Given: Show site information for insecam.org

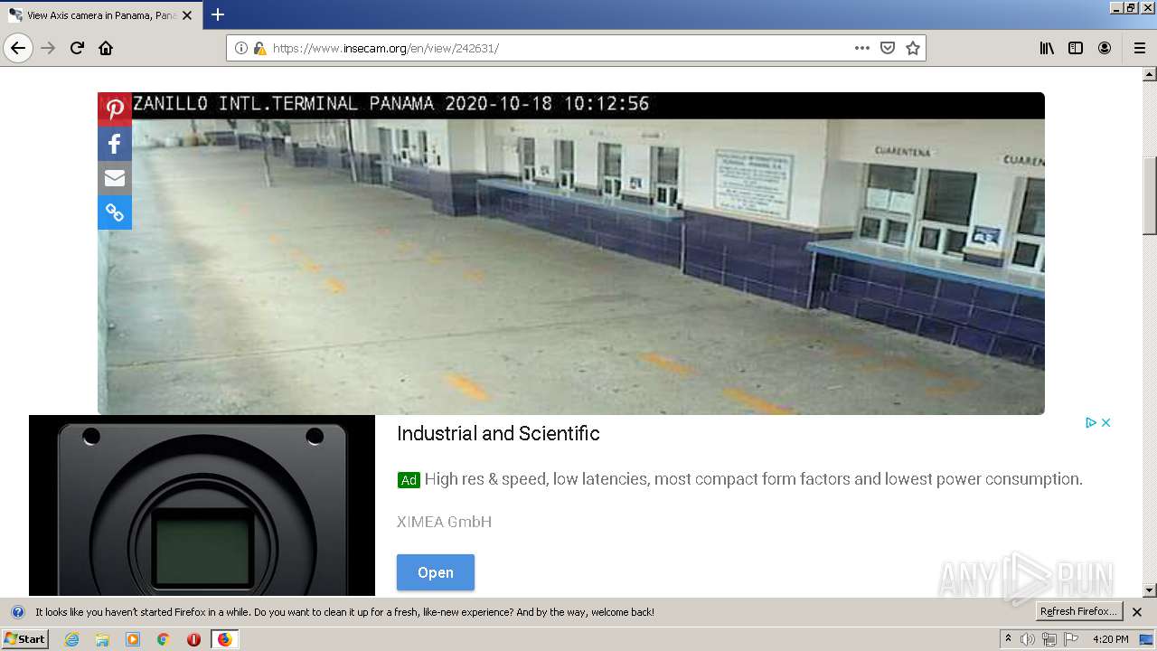Looking at the screenshot, I should pos(240,48).
